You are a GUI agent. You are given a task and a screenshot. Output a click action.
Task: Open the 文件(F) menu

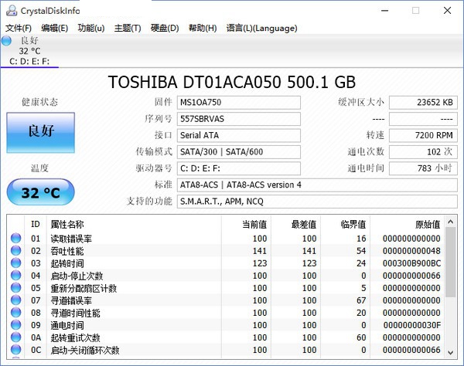19,28
